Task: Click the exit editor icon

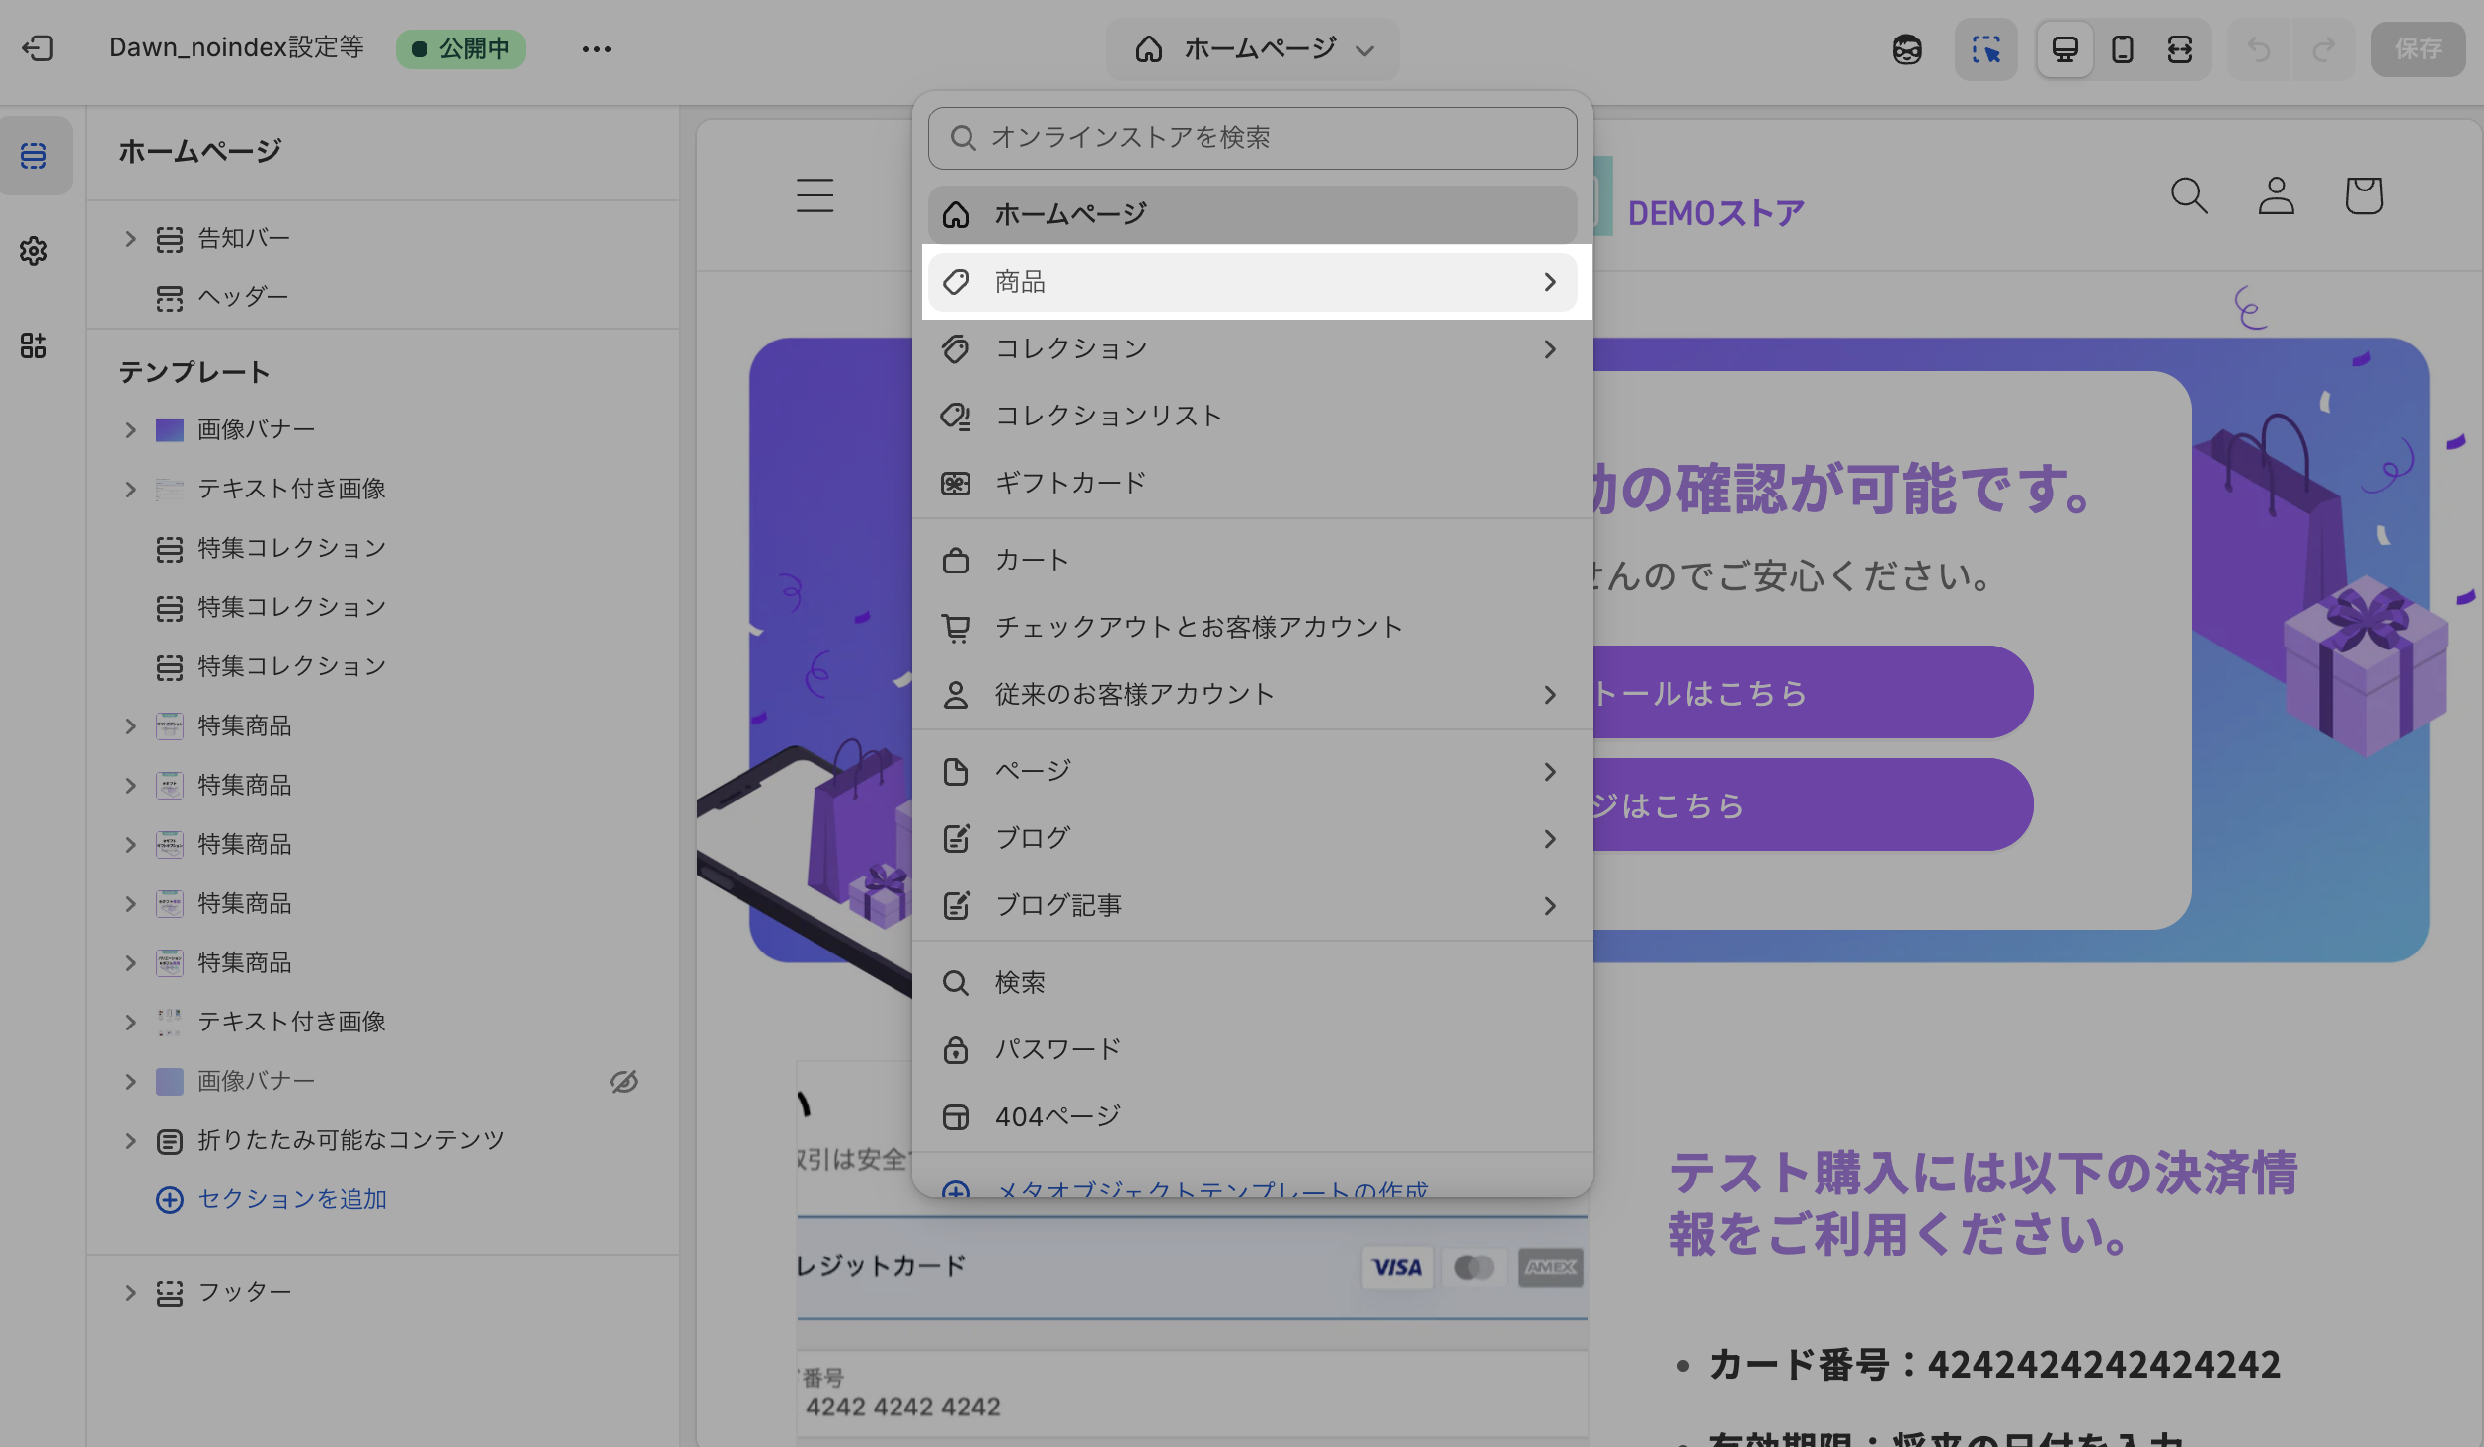Action: [x=38, y=48]
